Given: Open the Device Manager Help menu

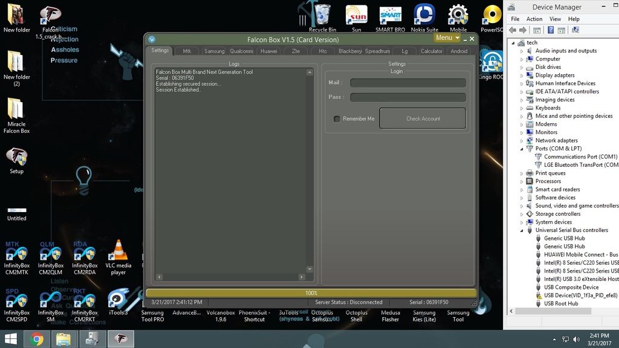Looking at the screenshot, I should coord(574,19).
